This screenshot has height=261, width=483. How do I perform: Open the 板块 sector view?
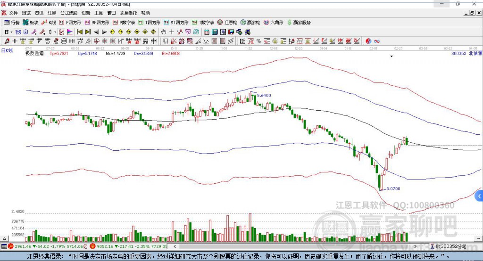point(31,23)
